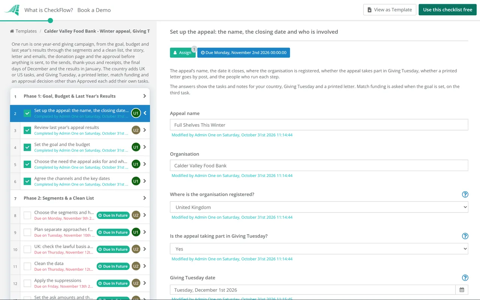Open chevron for Review last year's appeal results
This screenshot has width=480, height=300.
pos(145,130)
